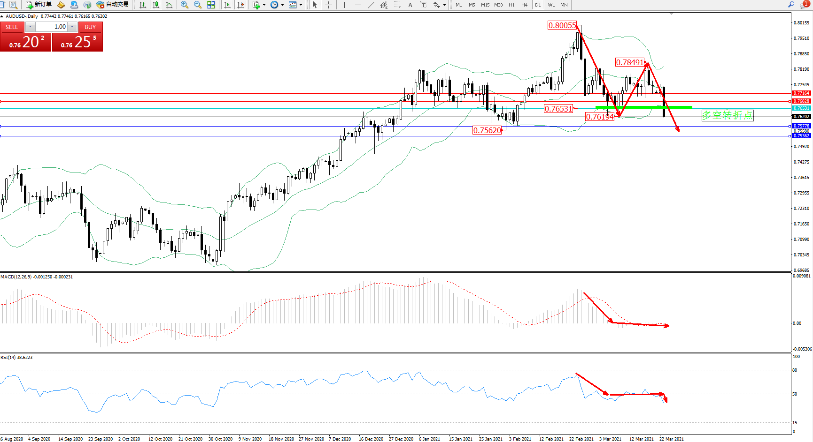The width and height of the screenshot is (813, 442).
Task: Toggle the chart shift option
Action: pyautogui.click(x=240, y=5)
